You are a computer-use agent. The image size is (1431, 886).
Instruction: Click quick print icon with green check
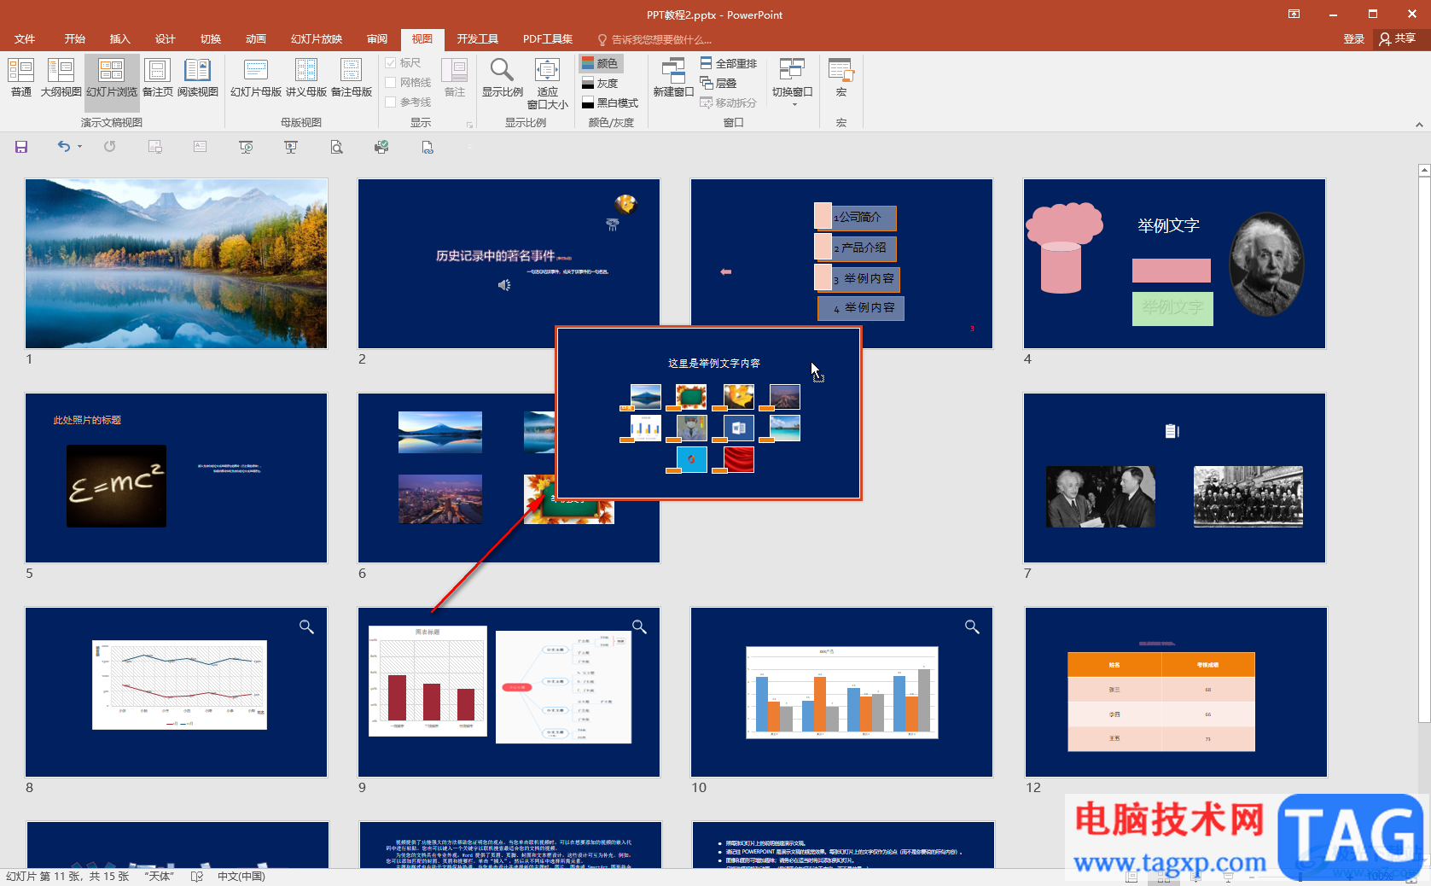[381, 147]
